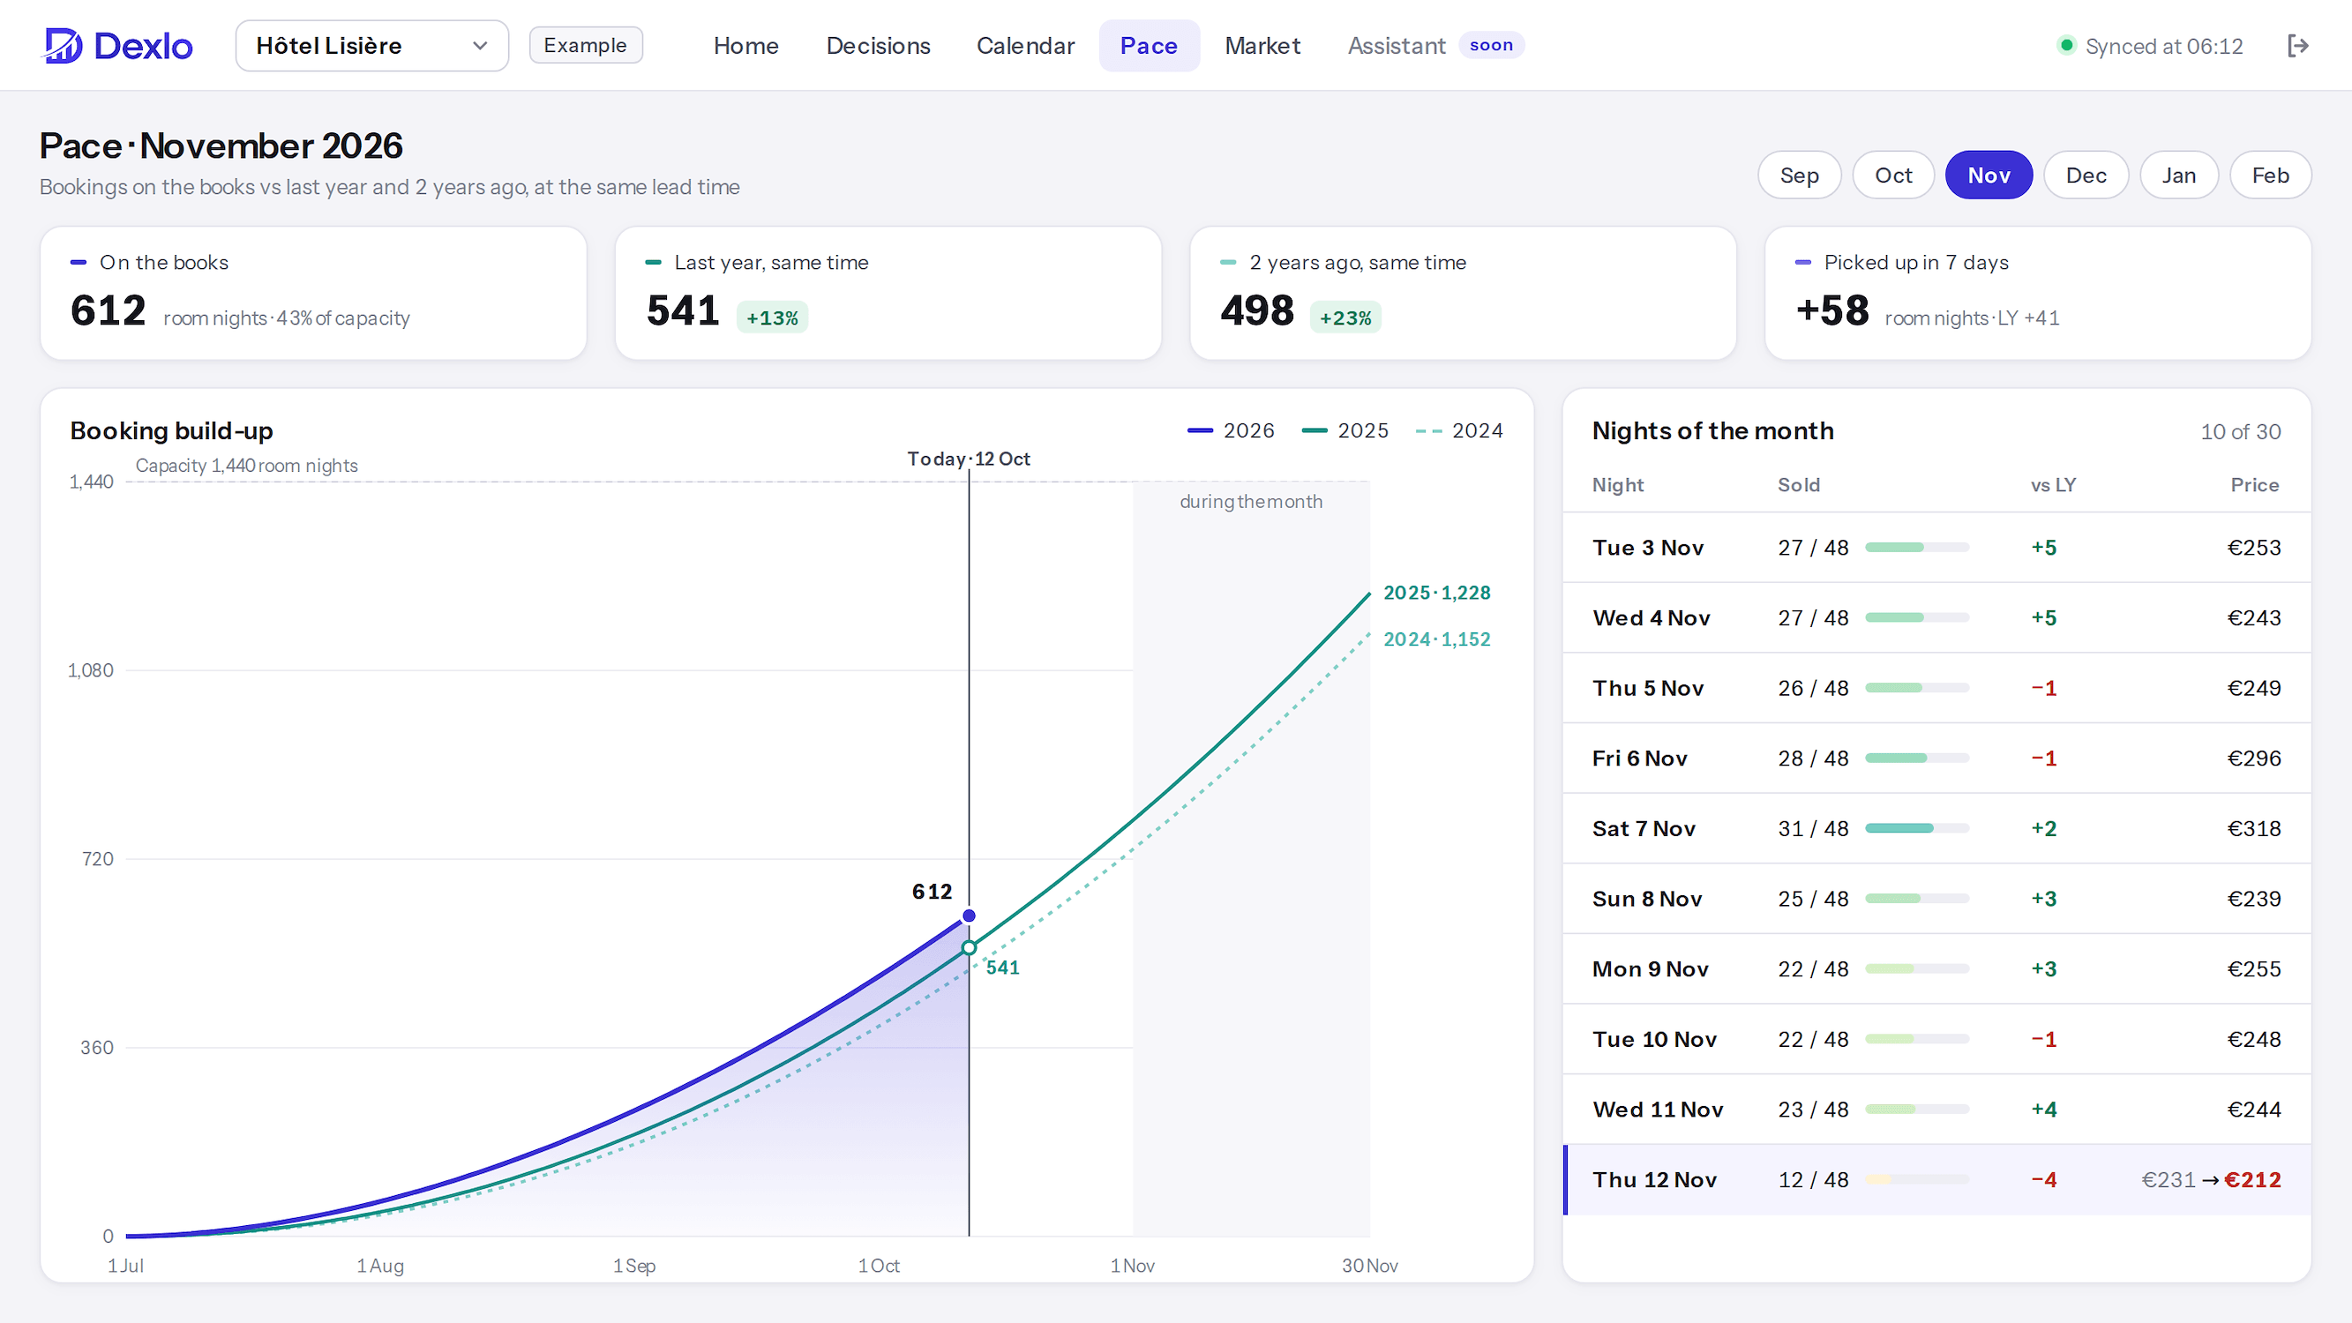Select the Tue 3 Nov row
This screenshot has height=1323, width=2352.
click(x=1936, y=548)
